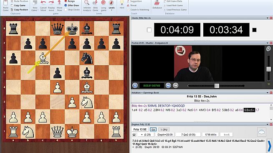Offer Draw to the engine
The image size is (273, 153).
pyautogui.click(x=72, y=5)
